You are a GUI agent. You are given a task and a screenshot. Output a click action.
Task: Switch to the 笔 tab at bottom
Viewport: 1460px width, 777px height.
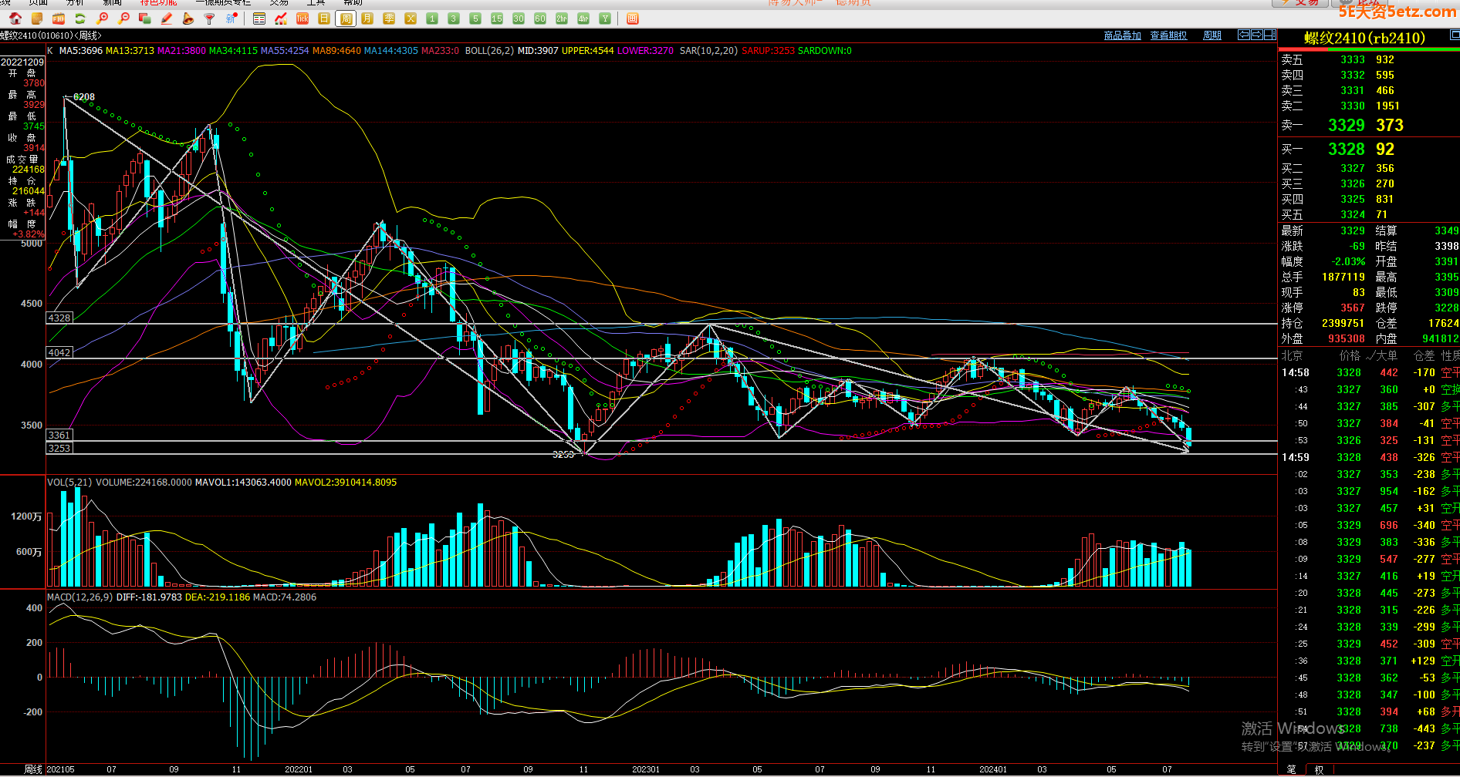(x=1291, y=769)
